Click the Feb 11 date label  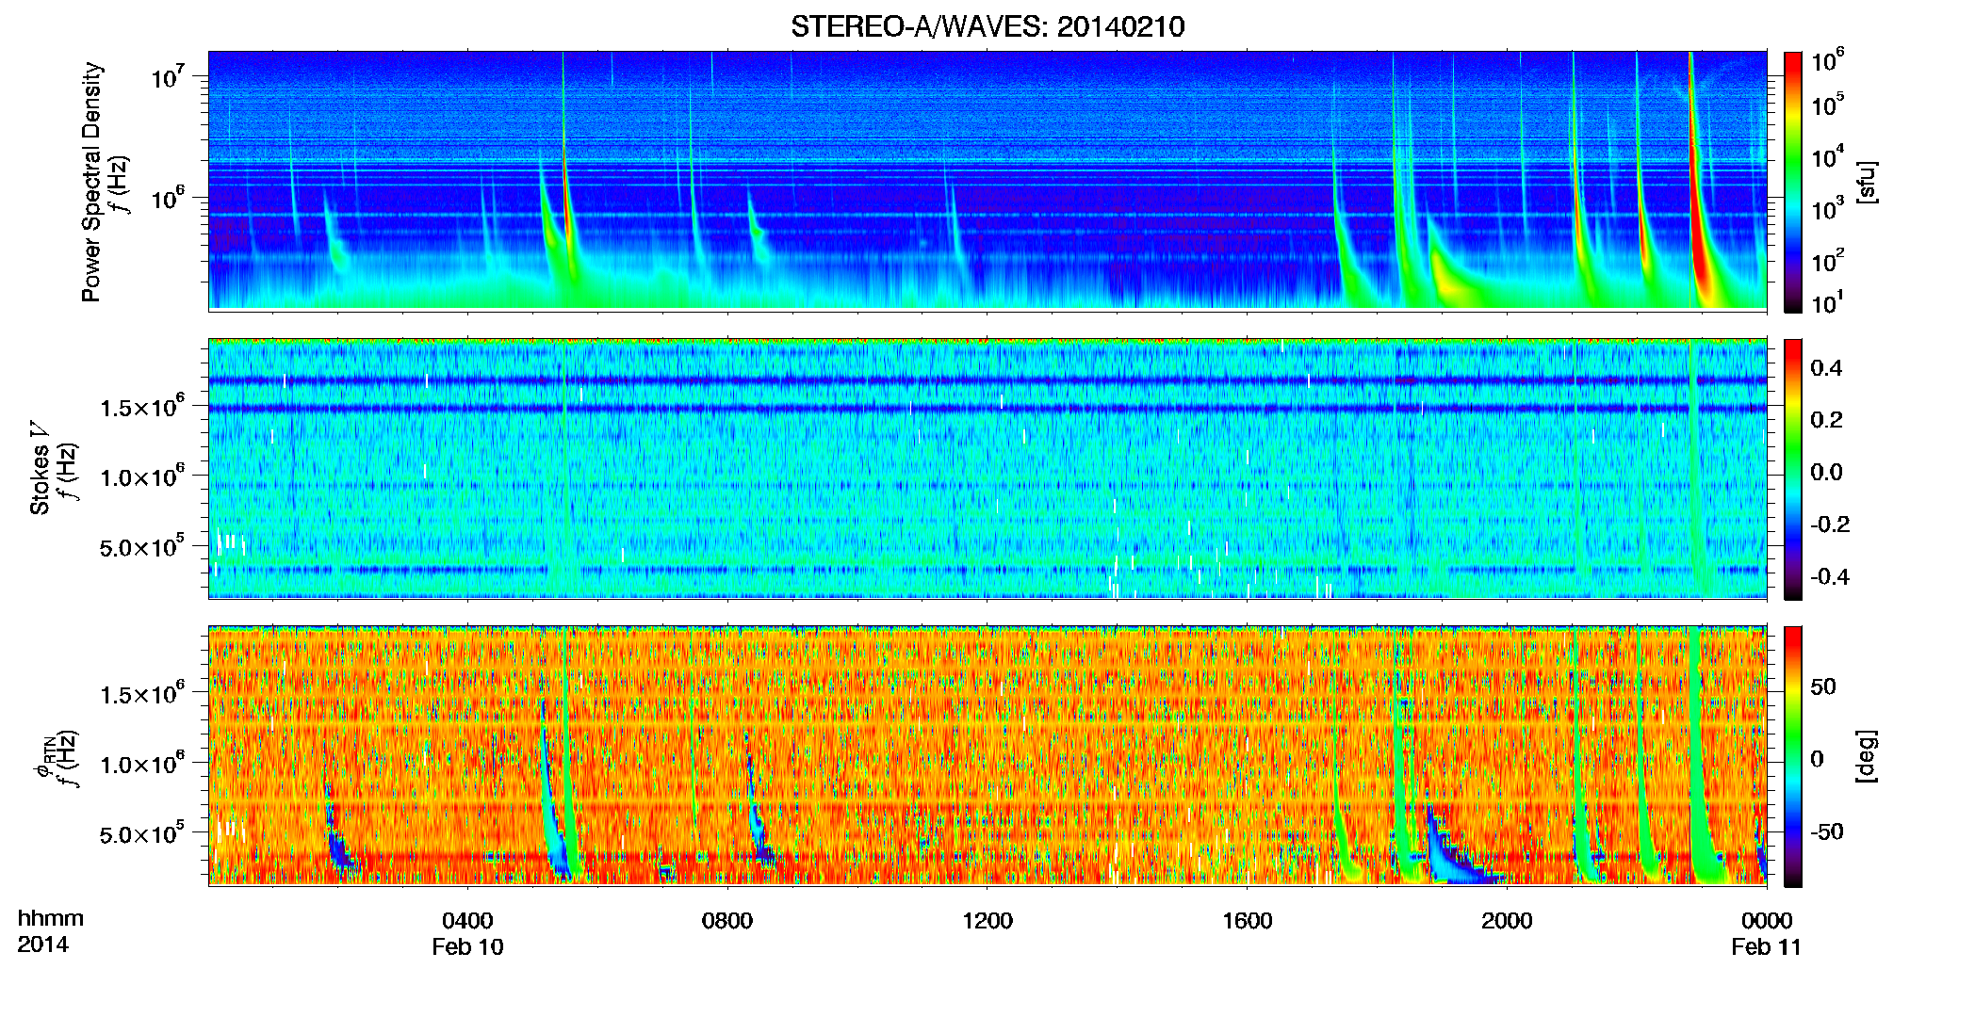tap(1766, 946)
